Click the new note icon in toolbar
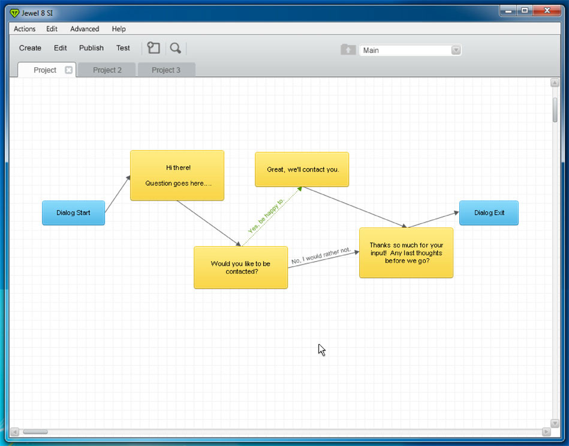The image size is (569, 446). pyautogui.click(x=153, y=48)
